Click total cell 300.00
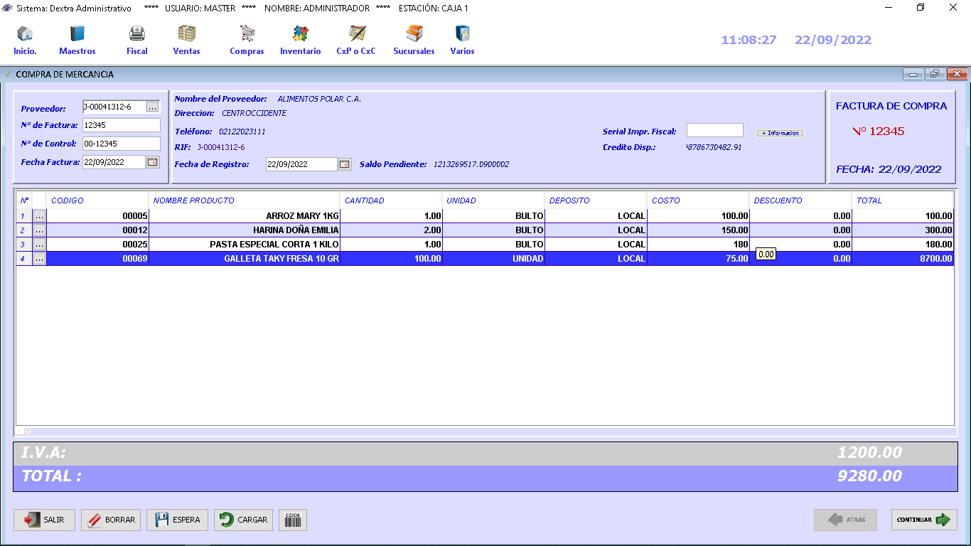 pos(903,230)
